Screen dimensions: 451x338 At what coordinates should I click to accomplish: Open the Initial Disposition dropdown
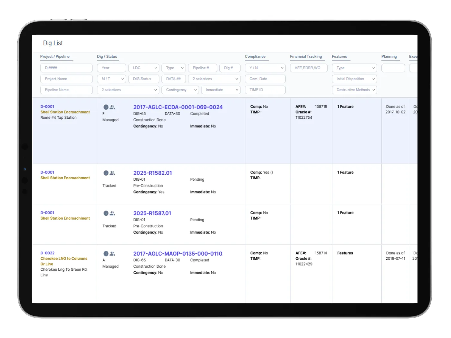(x=354, y=79)
